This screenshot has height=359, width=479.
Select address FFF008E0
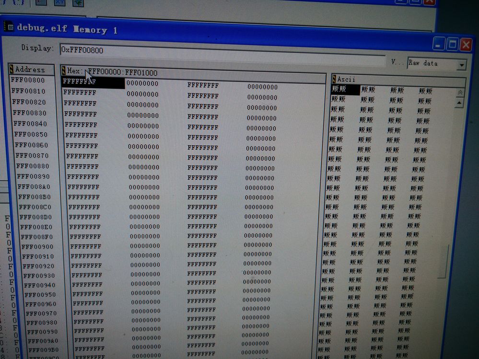[x=36, y=227]
